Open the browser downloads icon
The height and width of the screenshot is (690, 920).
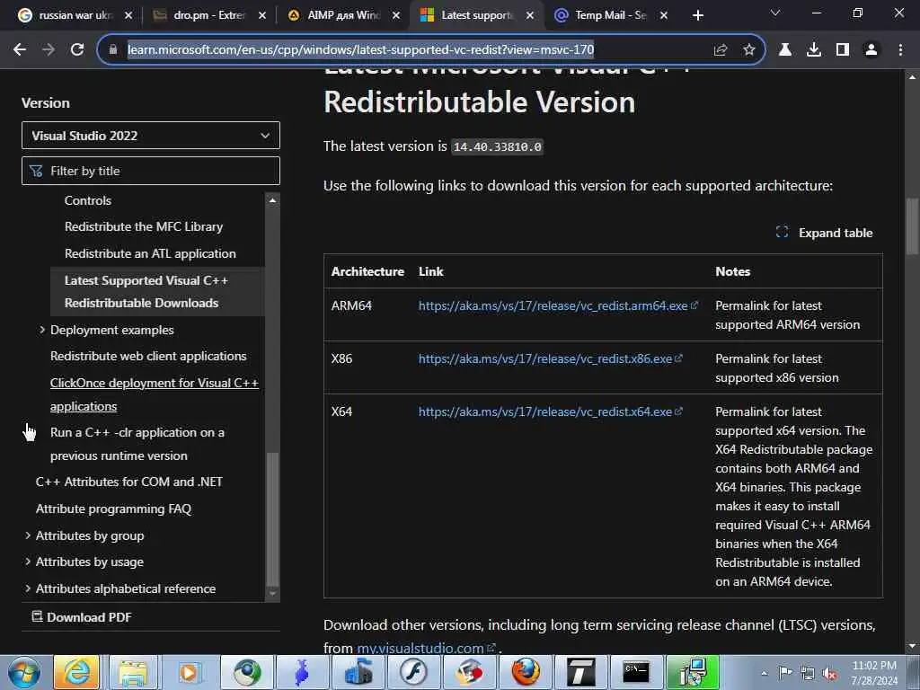point(814,50)
